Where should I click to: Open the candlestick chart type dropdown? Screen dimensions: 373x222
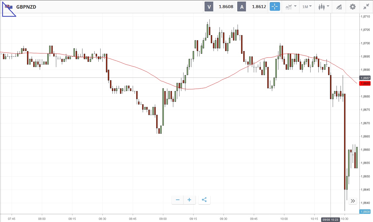tap(324, 7)
